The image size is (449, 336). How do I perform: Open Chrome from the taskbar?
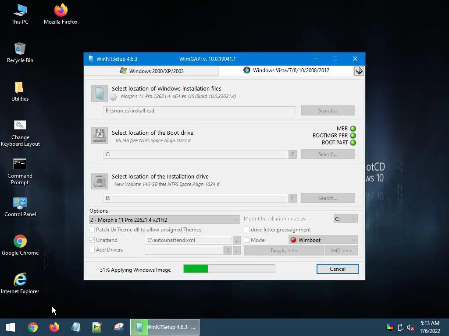click(32, 327)
